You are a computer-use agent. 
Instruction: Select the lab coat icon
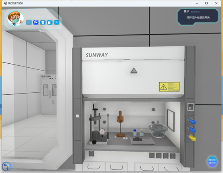click(x=43, y=22)
